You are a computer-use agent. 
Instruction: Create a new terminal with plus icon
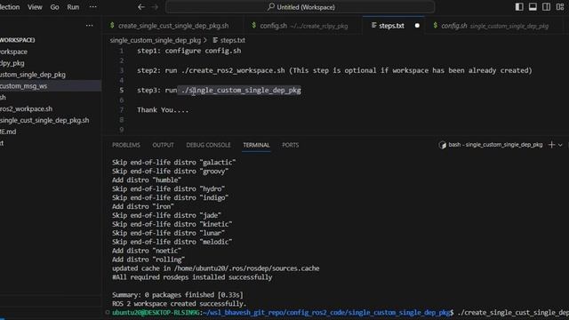[551, 145]
